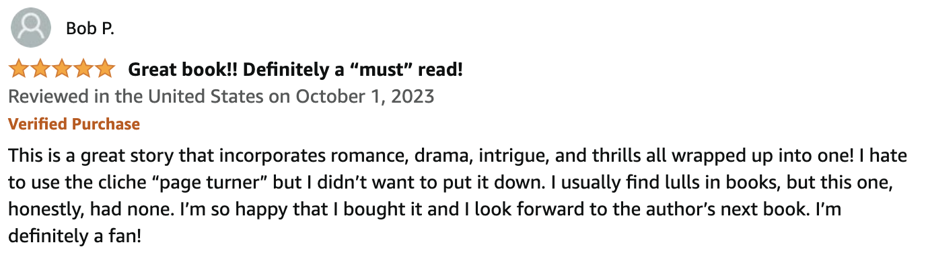
Task: Click the fifth orange rating star
Action: 105,68
